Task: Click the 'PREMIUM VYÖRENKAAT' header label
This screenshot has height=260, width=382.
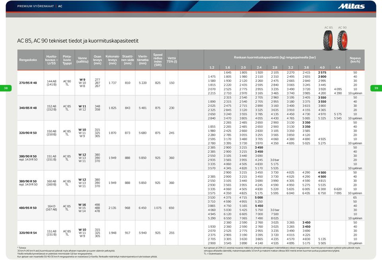Action: coord(35,6)
